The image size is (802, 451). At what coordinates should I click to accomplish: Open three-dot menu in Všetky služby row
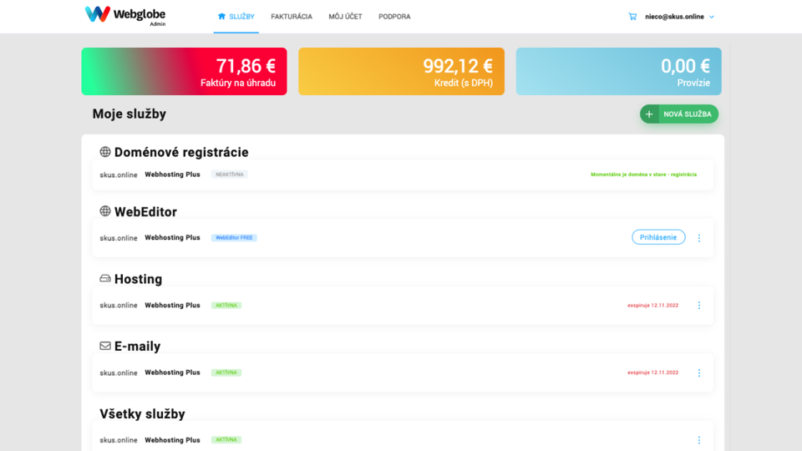coord(699,440)
